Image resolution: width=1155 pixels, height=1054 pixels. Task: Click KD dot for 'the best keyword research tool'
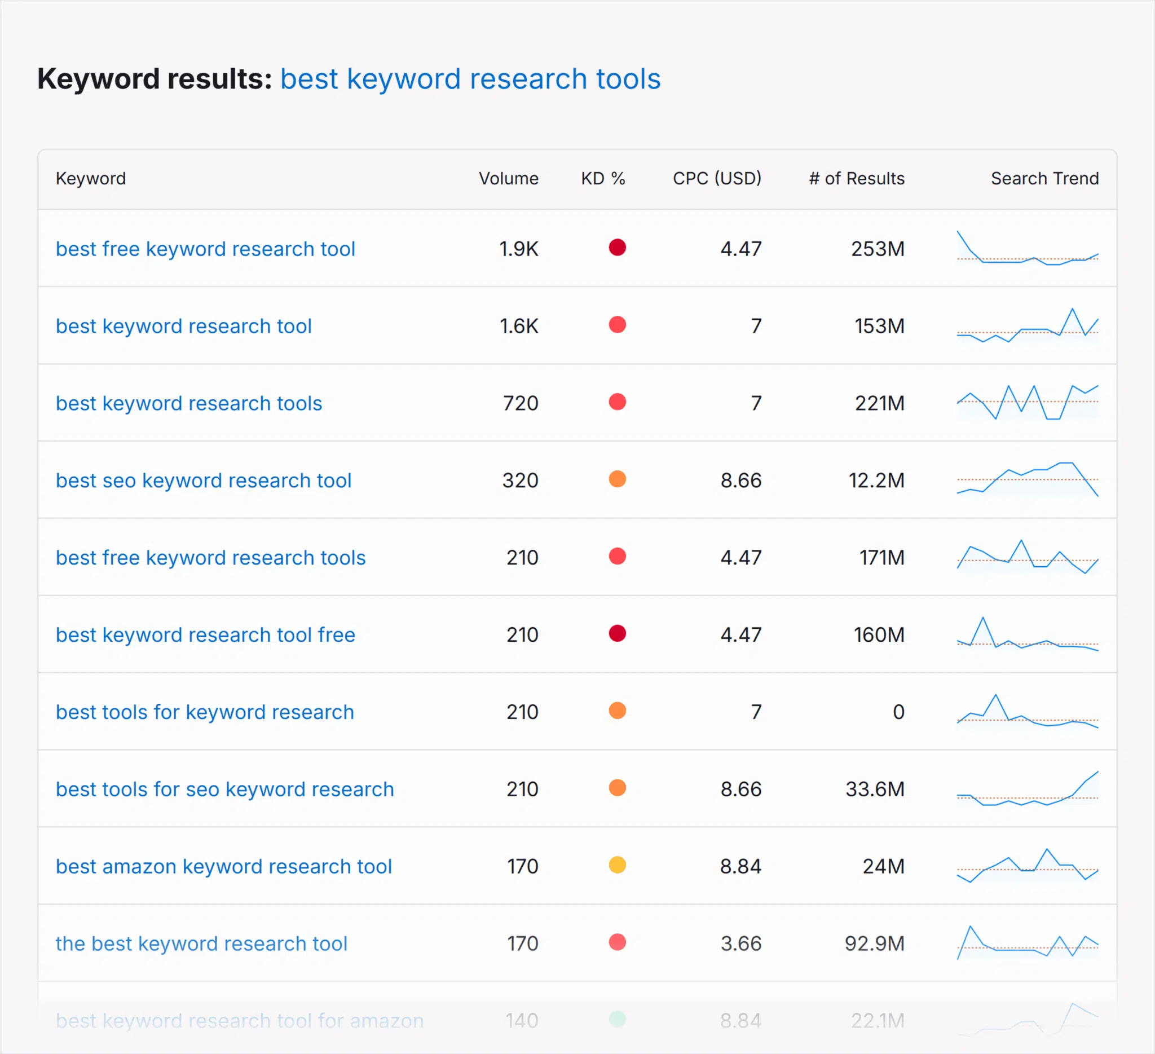[x=617, y=942]
